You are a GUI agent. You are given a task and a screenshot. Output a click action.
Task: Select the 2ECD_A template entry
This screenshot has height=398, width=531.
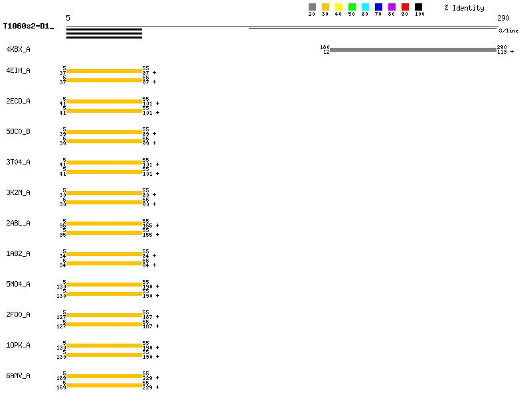coord(18,101)
